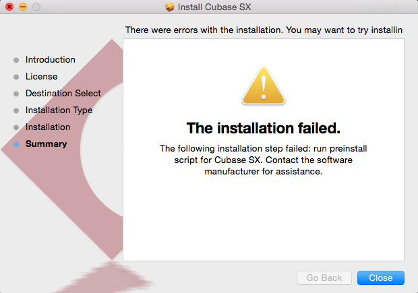The height and width of the screenshot is (293, 418).
Task: Click the bullet beside Introduction
Action: [16, 60]
